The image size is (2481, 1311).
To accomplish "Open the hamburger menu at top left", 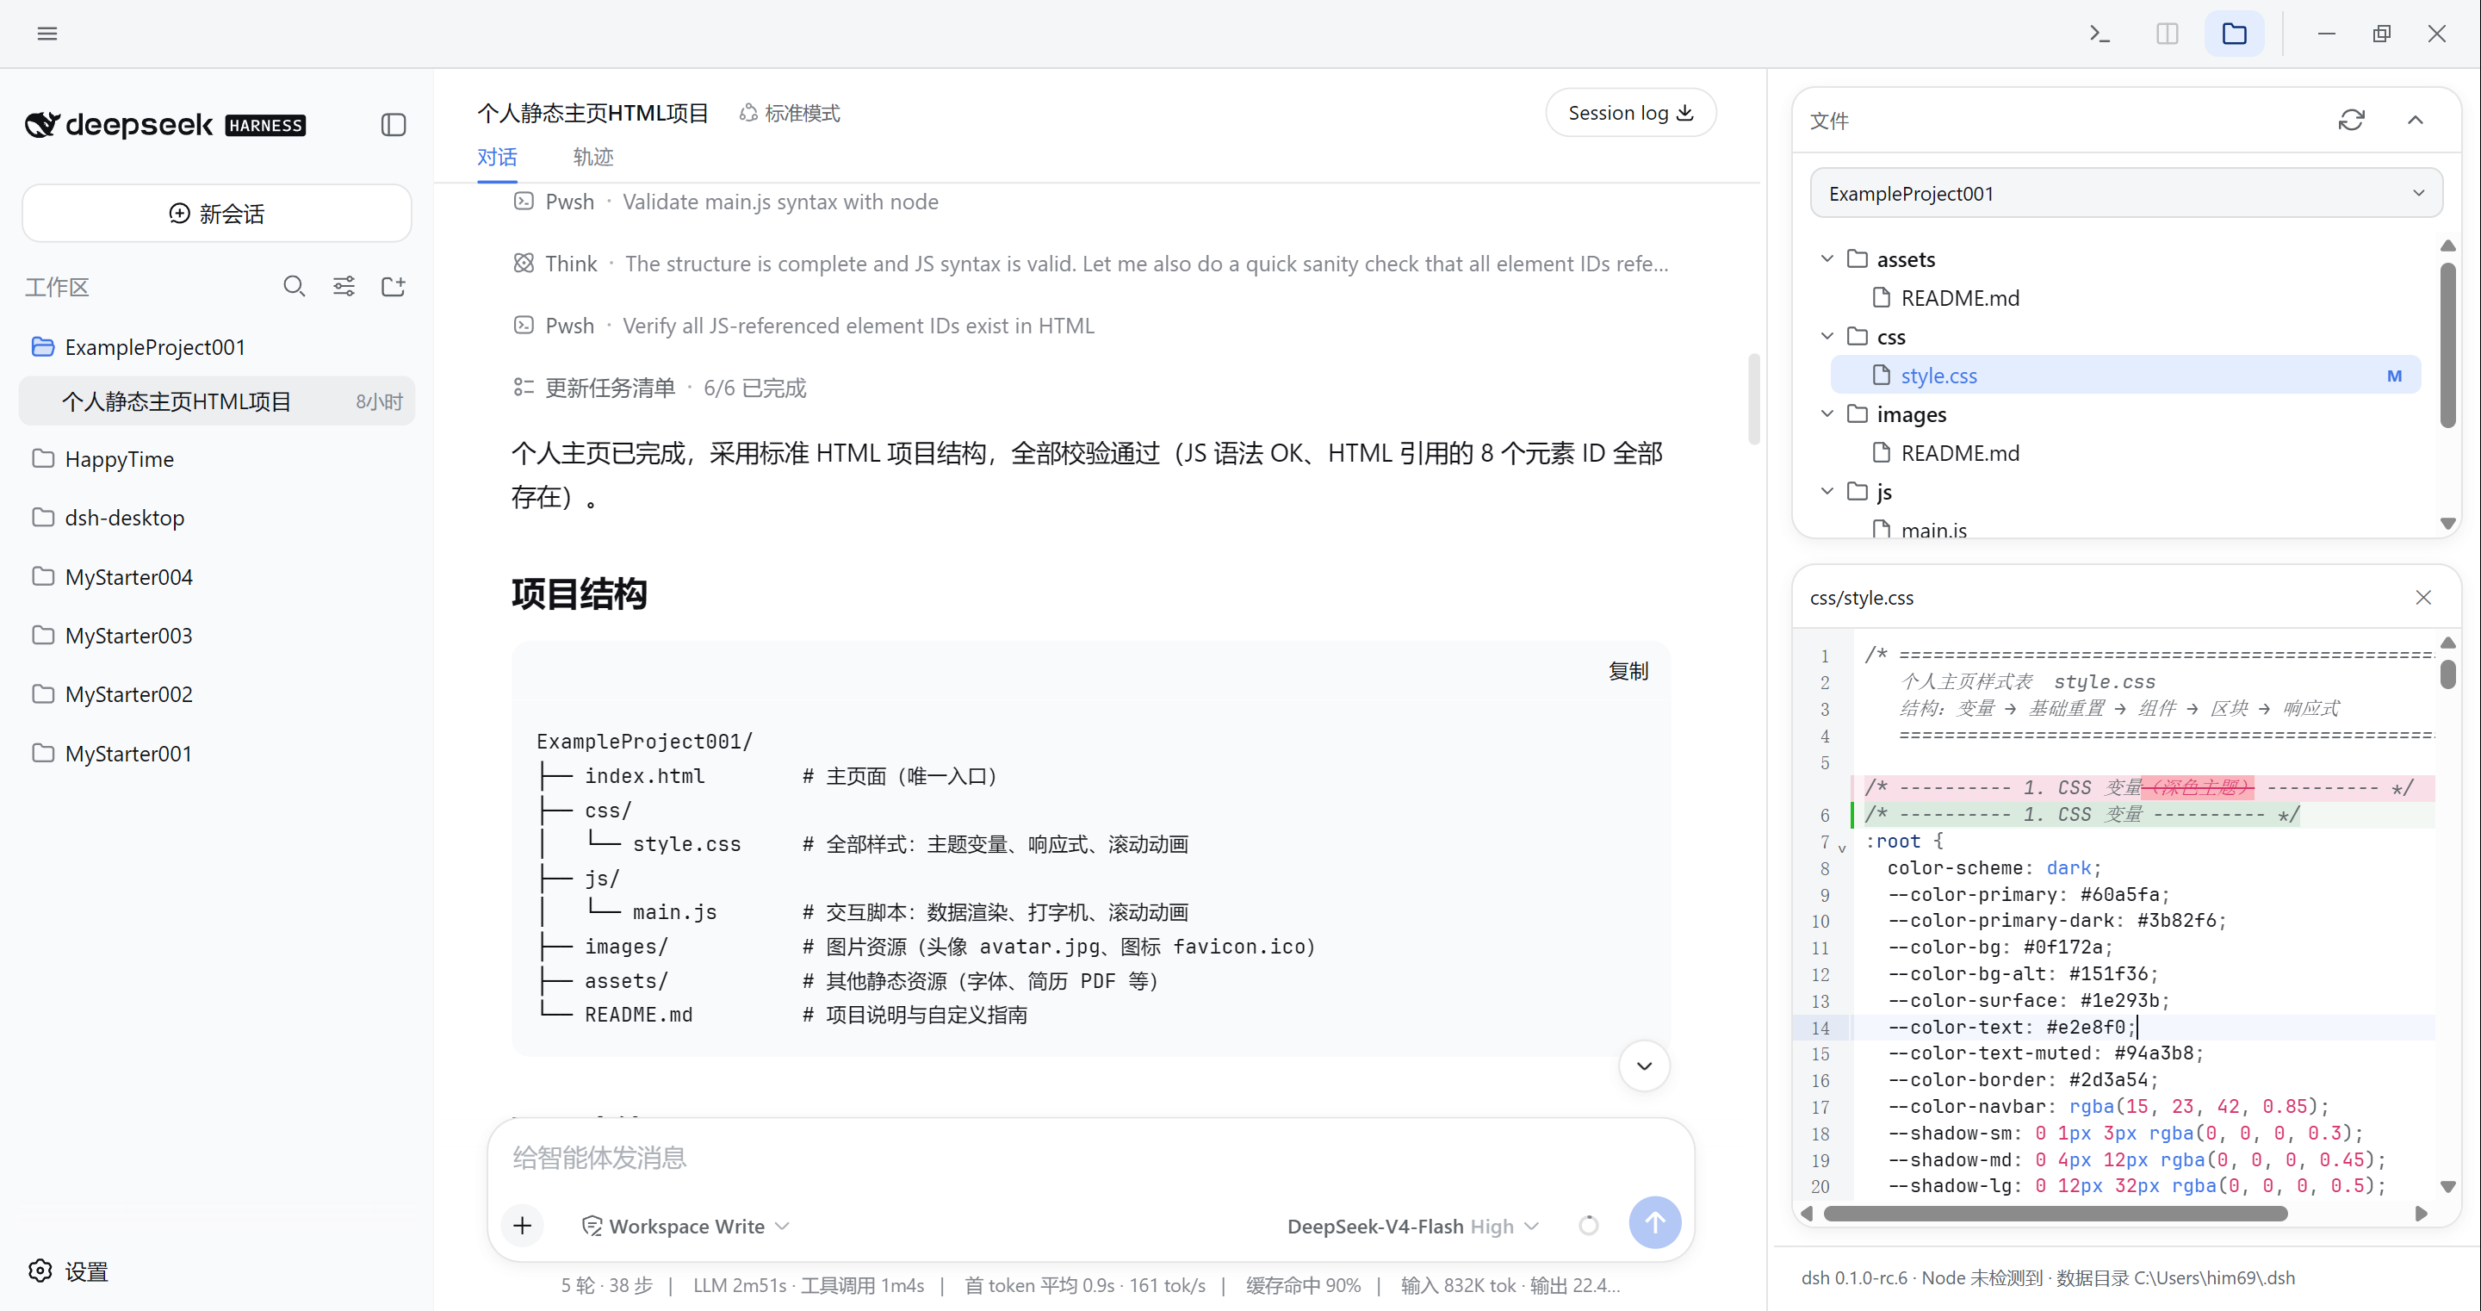I will (47, 34).
